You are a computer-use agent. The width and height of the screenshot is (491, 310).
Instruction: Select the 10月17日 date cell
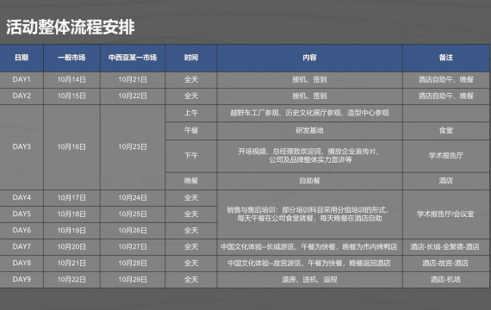[71, 198]
